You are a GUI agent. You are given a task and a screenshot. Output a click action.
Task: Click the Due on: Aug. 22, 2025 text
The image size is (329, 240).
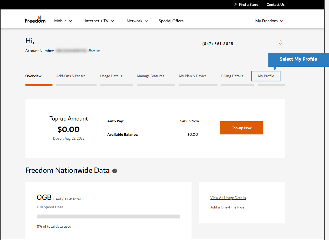pyautogui.click(x=69, y=138)
